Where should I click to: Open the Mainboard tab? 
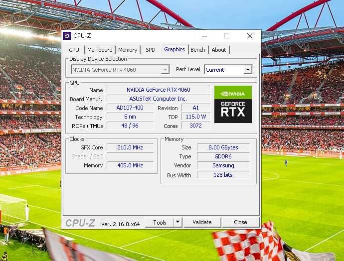[100, 50]
